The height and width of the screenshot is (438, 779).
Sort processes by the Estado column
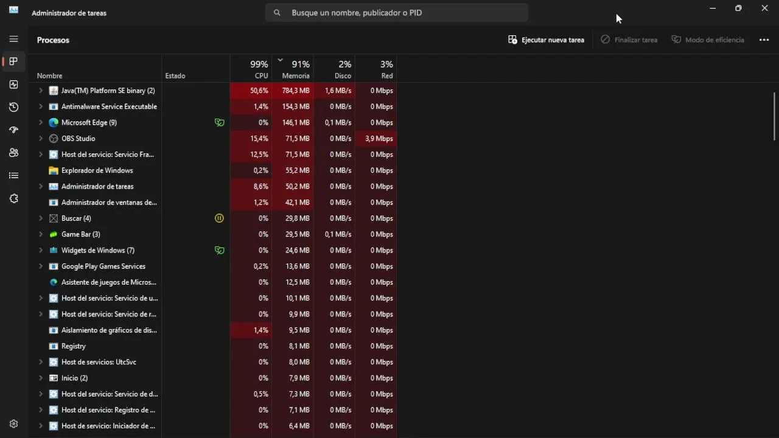coord(196,68)
